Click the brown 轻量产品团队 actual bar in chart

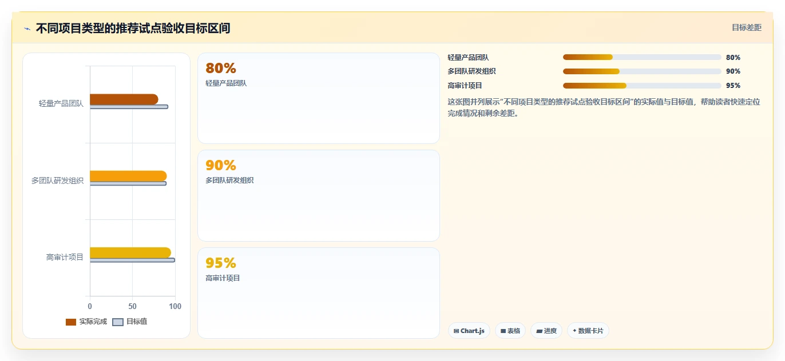(124, 99)
